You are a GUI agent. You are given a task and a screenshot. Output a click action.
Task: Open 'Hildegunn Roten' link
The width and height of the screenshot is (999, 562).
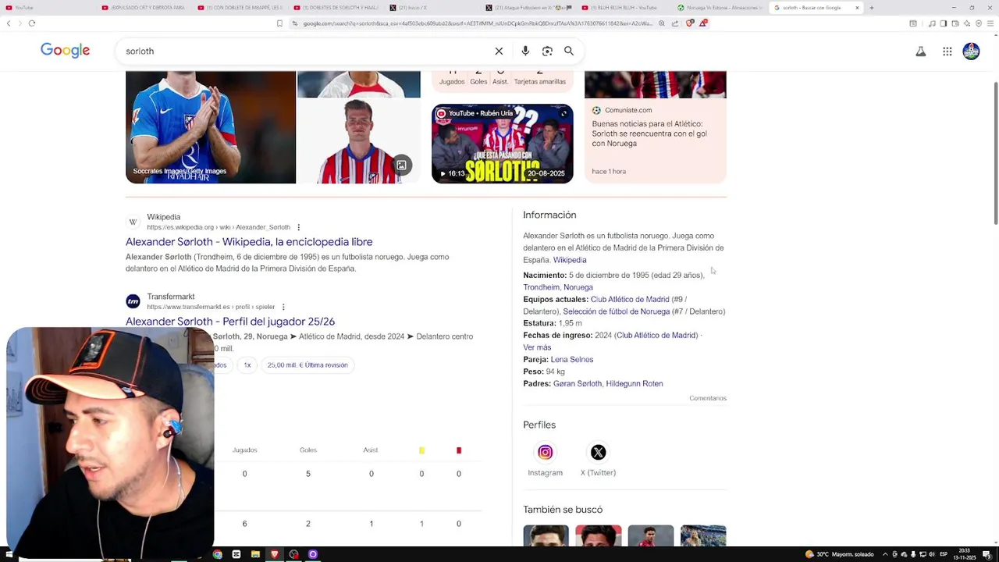click(x=635, y=384)
